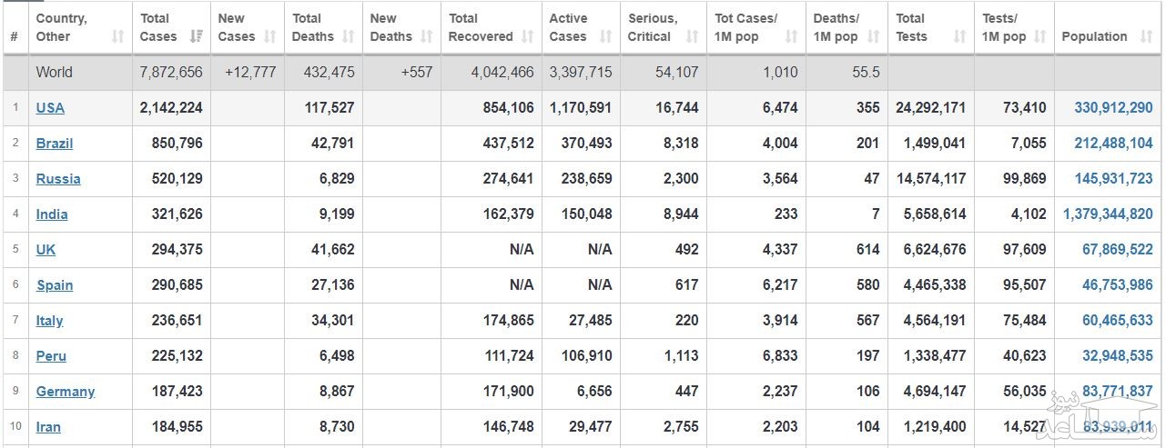Click sort arrows beside Total Recovered header
The image size is (1166, 448).
527,37
